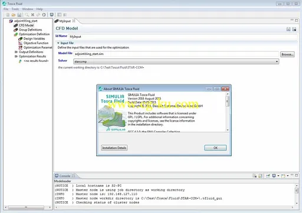This screenshot has height=213, width=302.
Task: Open the Solver starcomp dropdown
Action: (x=176, y=61)
